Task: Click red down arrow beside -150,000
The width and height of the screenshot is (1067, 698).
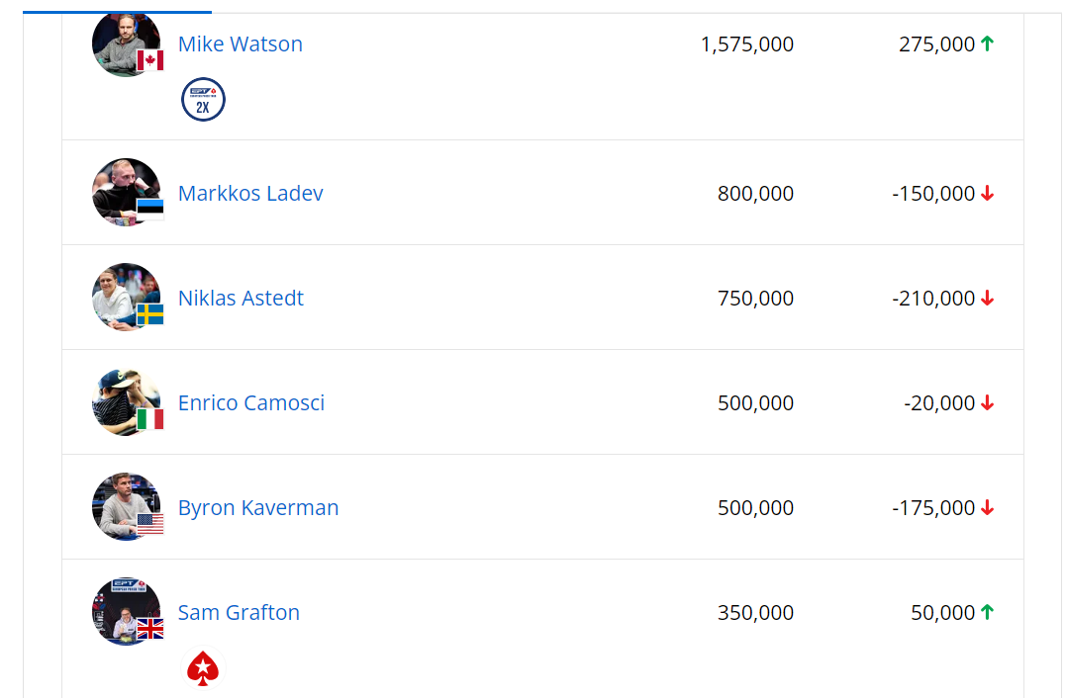Action: pyautogui.click(x=987, y=194)
